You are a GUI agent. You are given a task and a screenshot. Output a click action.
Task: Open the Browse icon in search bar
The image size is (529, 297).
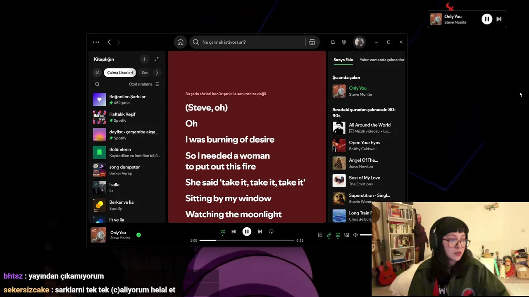312,42
